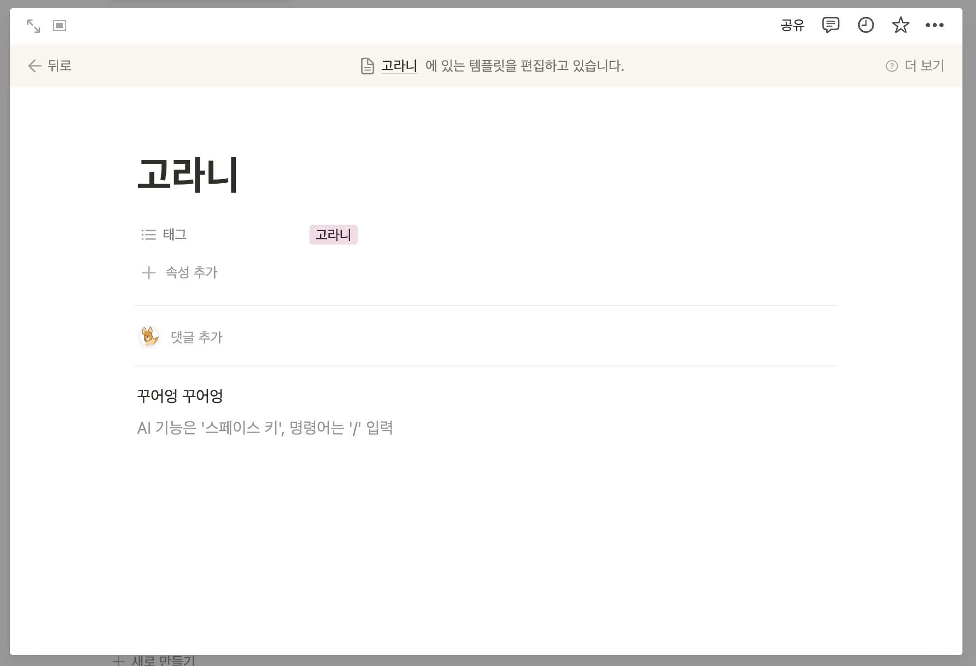
Task: Click the 꾸어엉 꾸어엉 text block
Action: click(180, 396)
